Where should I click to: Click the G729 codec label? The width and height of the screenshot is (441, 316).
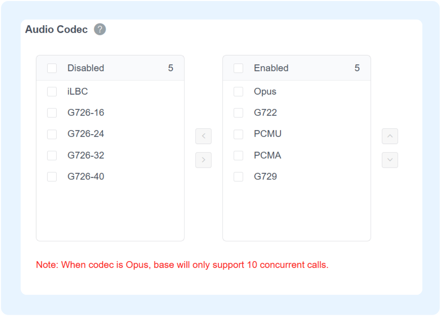click(265, 176)
